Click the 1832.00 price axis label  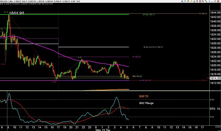pyautogui.click(x=215, y=39)
